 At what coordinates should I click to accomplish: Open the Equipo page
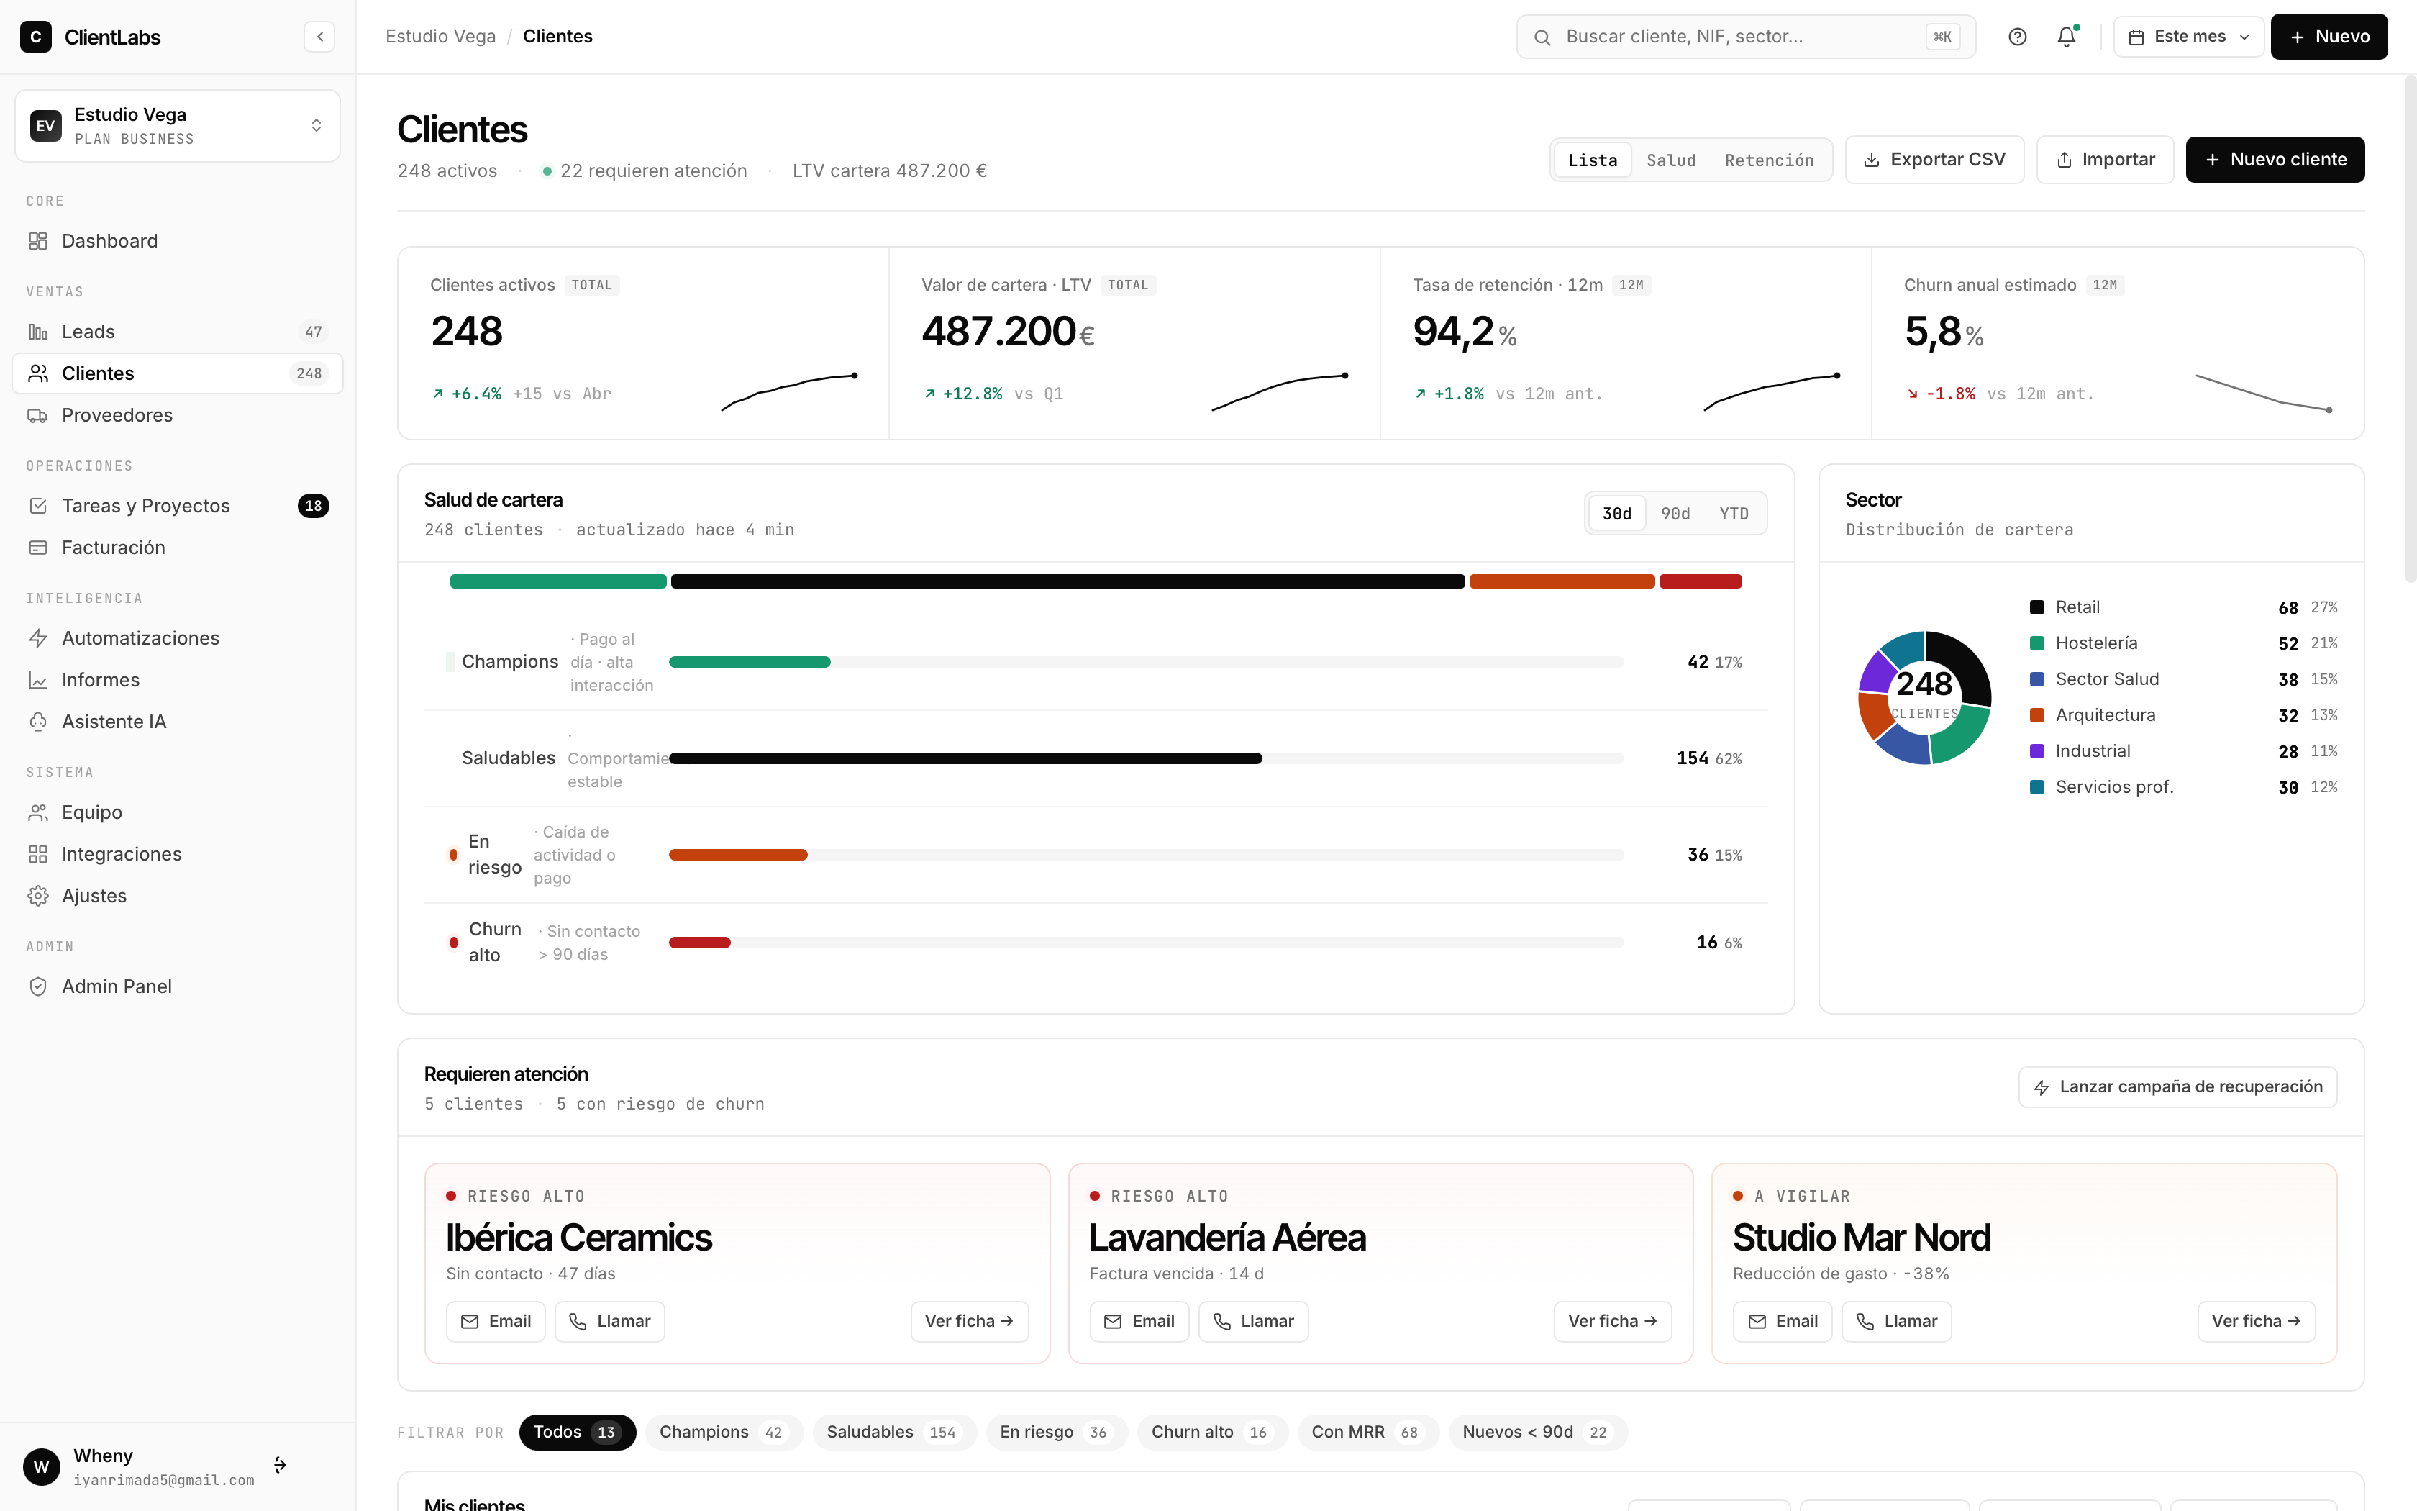[x=178, y=812]
